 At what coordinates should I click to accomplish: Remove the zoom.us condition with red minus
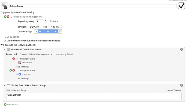click(x=14, y=70)
